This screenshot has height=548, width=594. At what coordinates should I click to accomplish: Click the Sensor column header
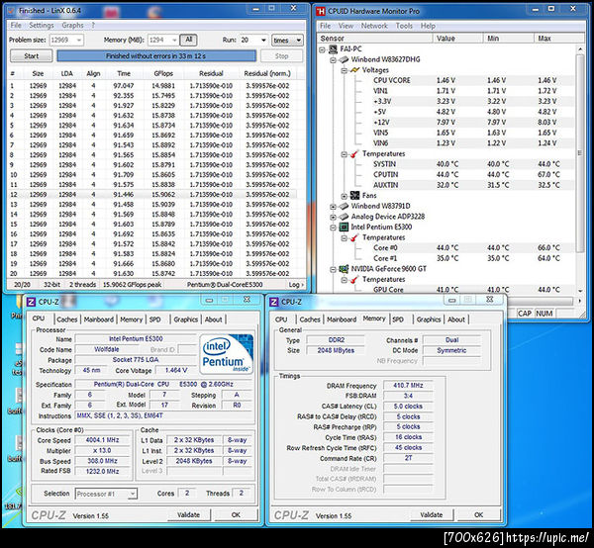(x=375, y=39)
